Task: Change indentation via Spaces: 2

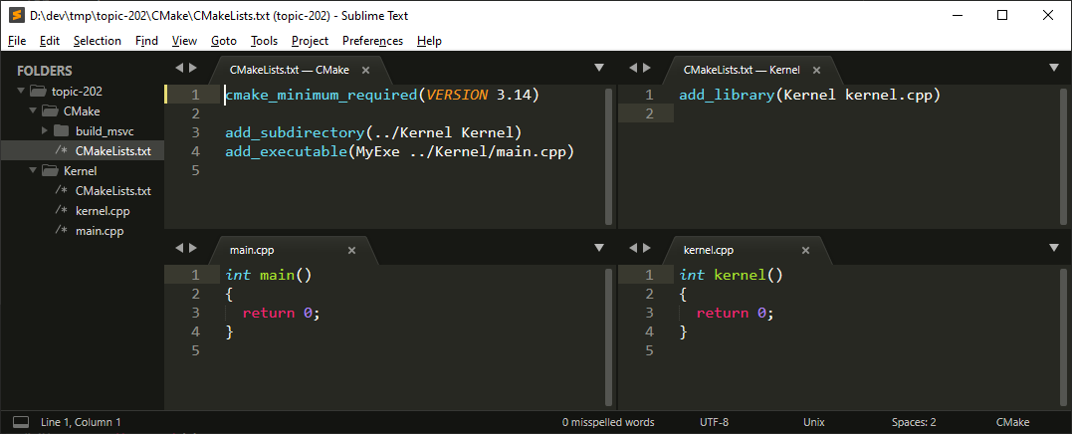Action: (x=913, y=422)
